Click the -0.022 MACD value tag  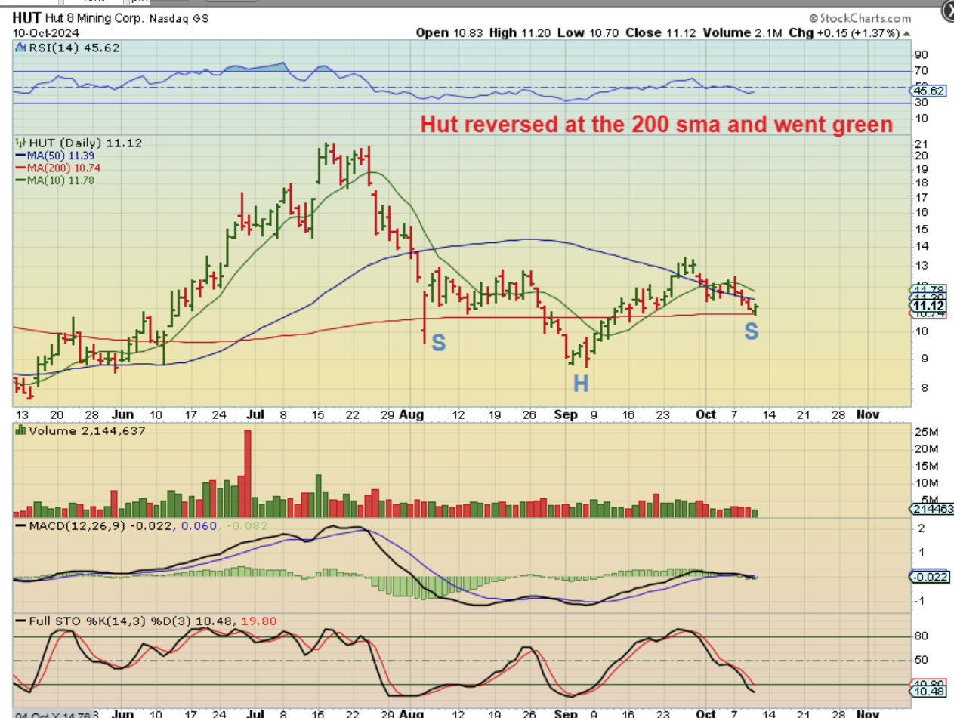coord(930,578)
